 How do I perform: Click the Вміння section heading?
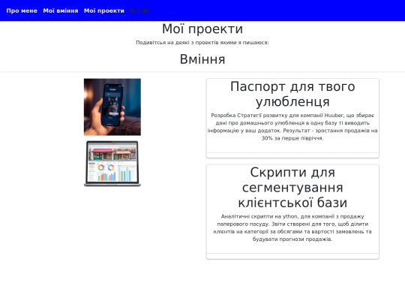pyautogui.click(x=202, y=59)
